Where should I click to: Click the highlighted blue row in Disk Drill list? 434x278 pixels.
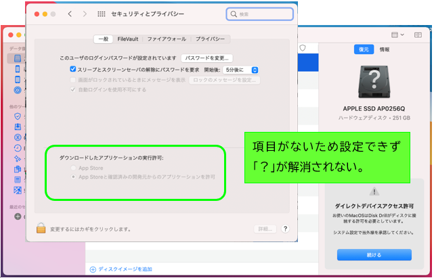(x=308, y=62)
